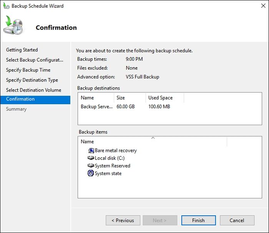Viewport: 269px width, 233px height.
Task: Open the Select Backup Configuration step
Action: [35, 60]
